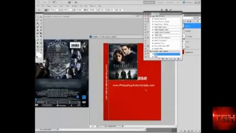Collapse the second action set below Gradient Map
The image size is (236, 133).
tap(151, 51)
